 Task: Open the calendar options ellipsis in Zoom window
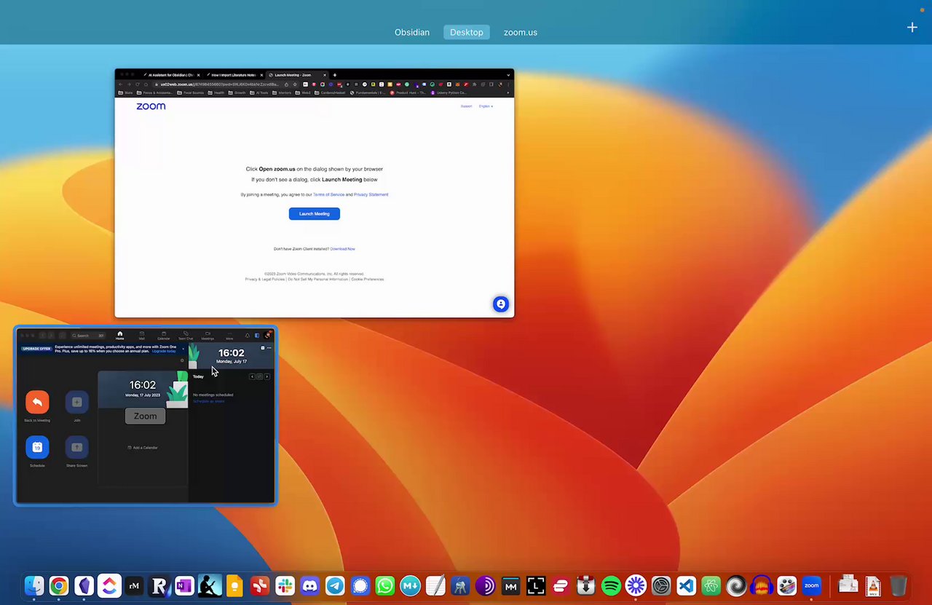269,348
